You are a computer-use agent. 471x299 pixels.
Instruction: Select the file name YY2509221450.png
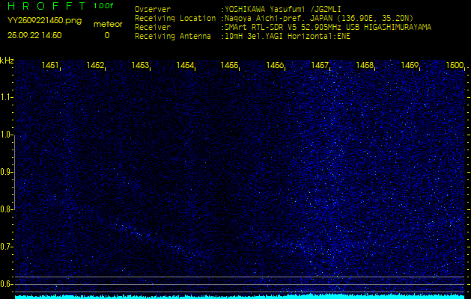click(44, 21)
